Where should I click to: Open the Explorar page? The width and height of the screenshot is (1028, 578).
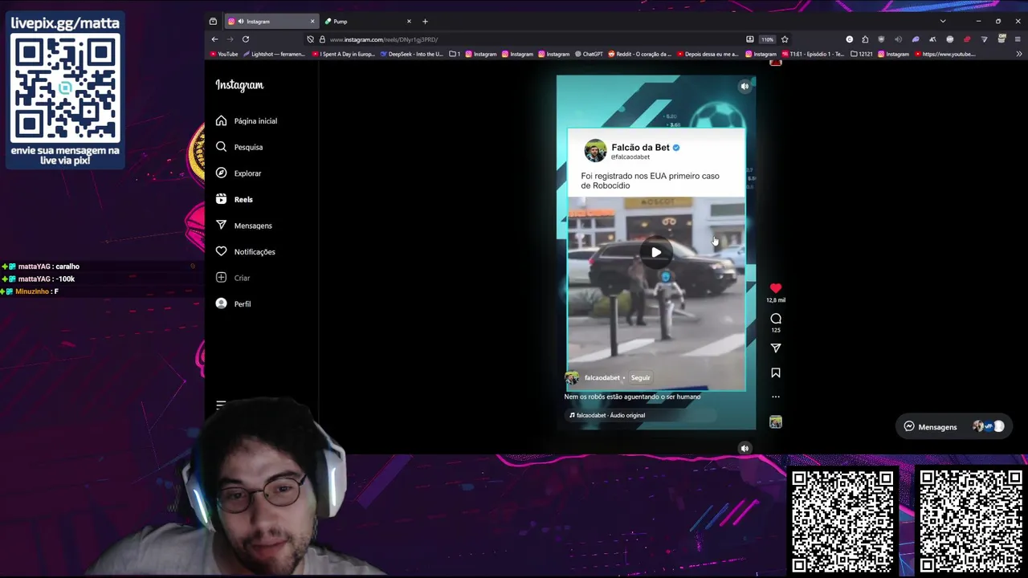239,173
